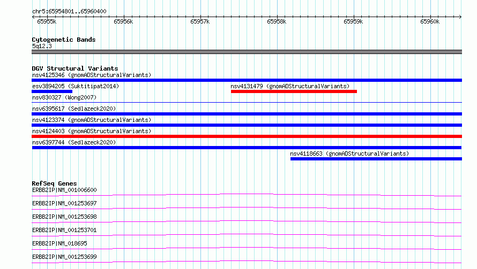Open transcript ERBB2IP|NM_001253698

(64, 217)
